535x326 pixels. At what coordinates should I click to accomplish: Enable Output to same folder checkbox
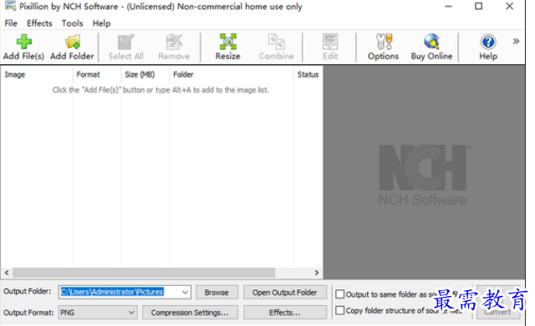[x=340, y=294]
